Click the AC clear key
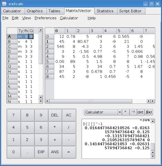Screen dimensions: 162x166 click(x=68, y=115)
